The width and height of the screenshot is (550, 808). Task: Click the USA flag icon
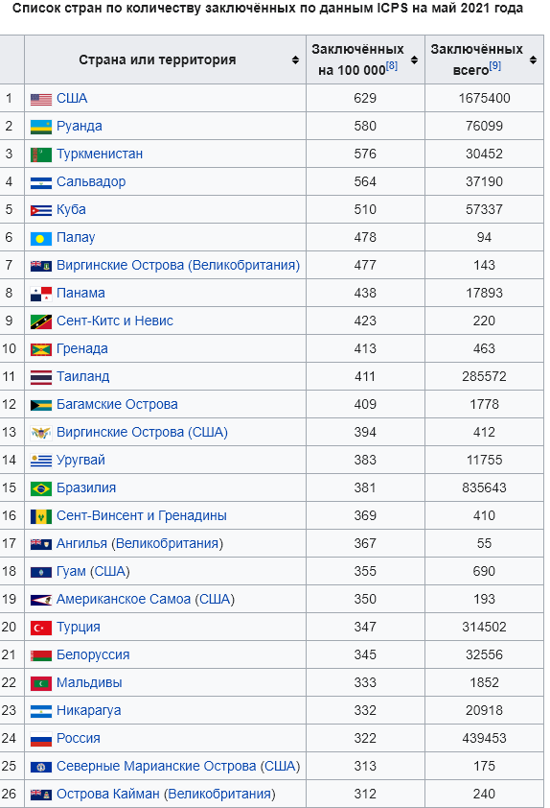tap(41, 99)
